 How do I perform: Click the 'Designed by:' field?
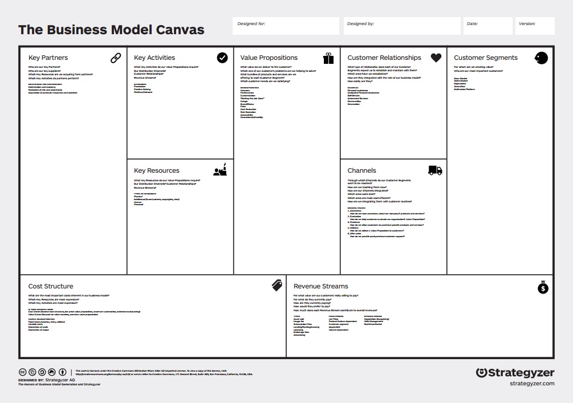(402, 26)
